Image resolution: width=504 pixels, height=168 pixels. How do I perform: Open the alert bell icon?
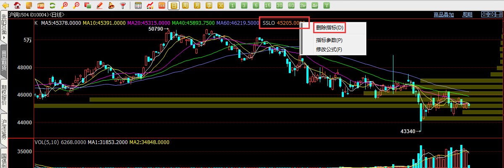point(111,5)
